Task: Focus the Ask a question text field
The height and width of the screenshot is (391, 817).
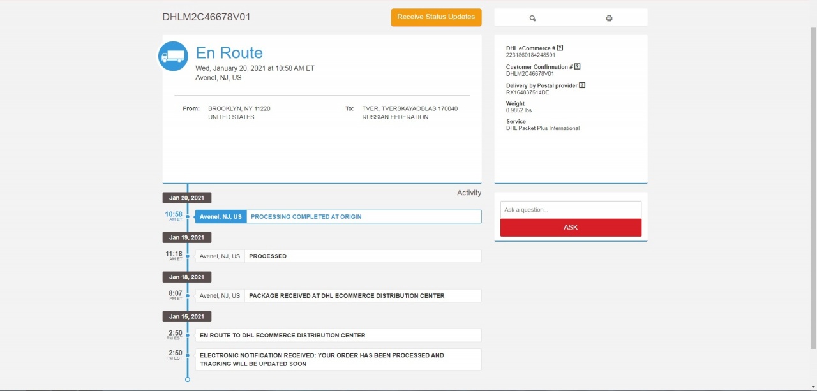Action: point(571,210)
